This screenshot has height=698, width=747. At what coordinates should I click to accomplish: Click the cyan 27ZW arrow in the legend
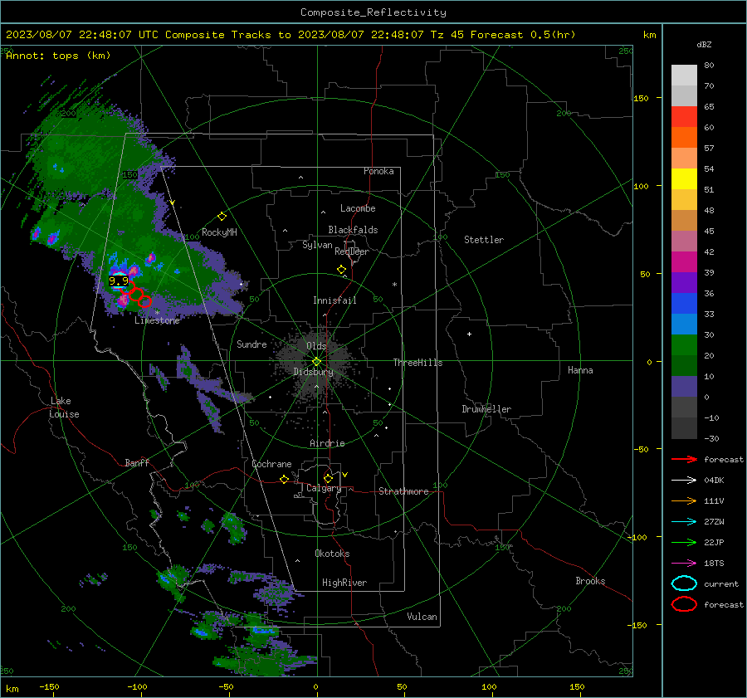pyautogui.click(x=684, y=522)
